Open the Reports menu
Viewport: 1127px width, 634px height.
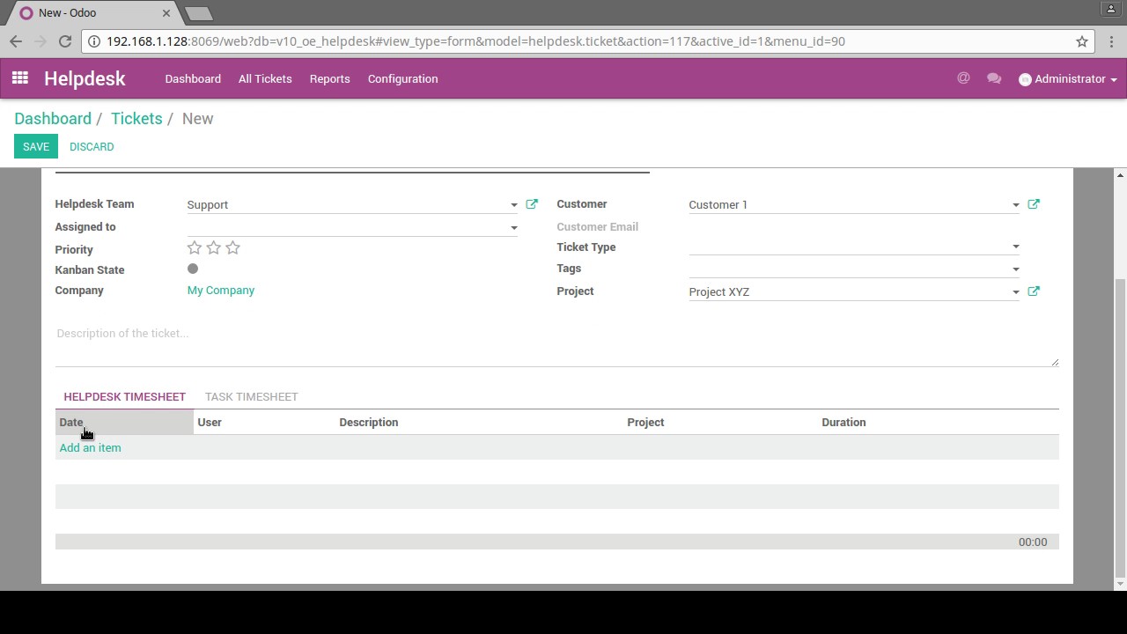(330, 78)
